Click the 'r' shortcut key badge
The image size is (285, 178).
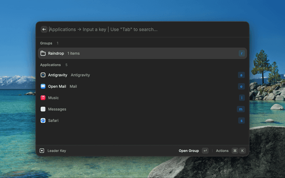point(241,53)
